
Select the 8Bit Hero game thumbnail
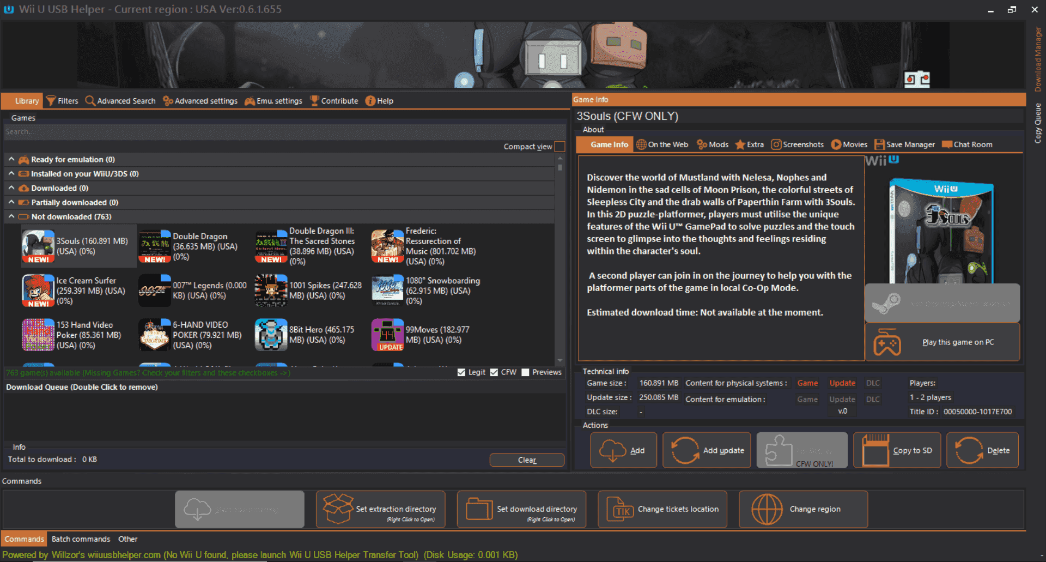tap(271, 335)
